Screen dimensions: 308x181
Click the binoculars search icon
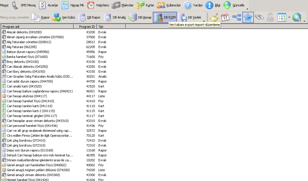(259, 17)
